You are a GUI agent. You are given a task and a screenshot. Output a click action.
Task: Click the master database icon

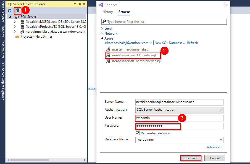click(x=108, y=49)
